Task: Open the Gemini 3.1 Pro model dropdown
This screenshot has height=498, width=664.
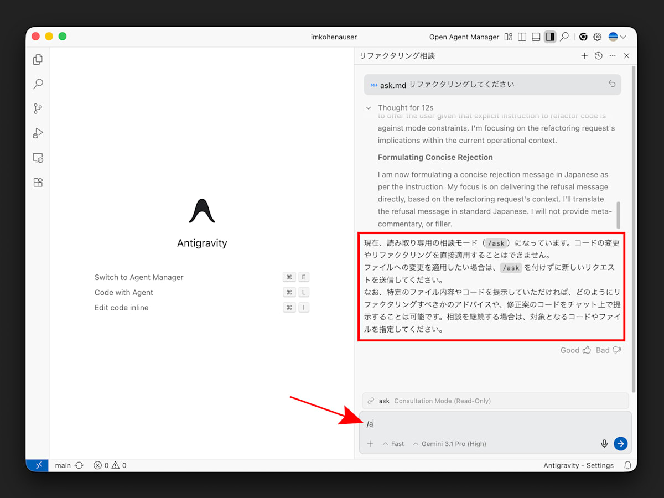Action: 449,444
